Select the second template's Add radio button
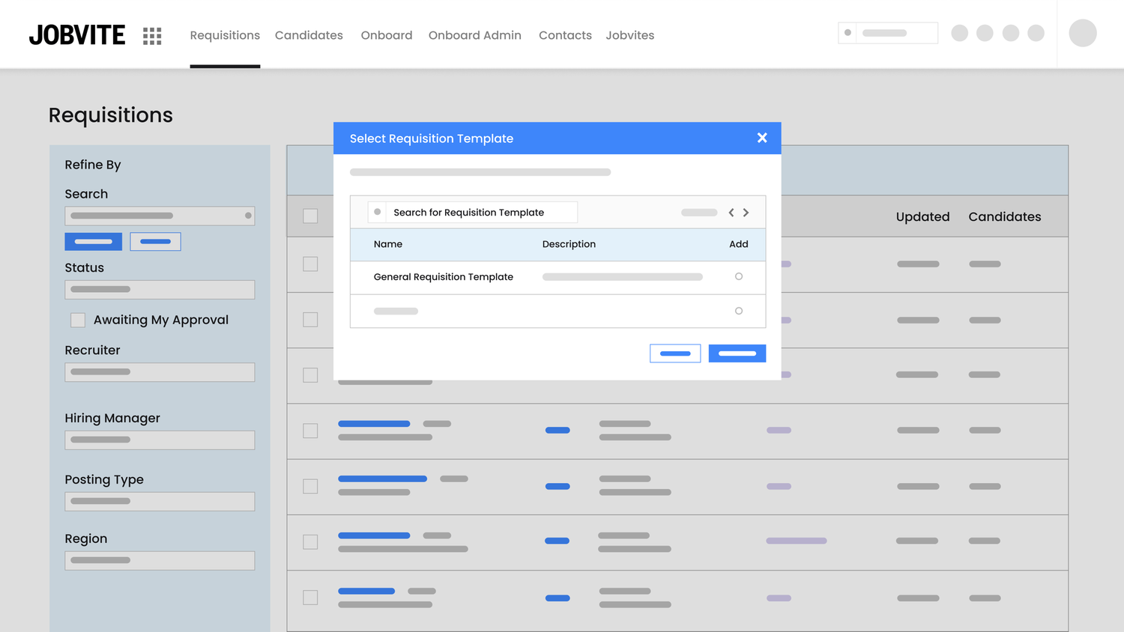This screenshot has width=1124, height=632. [739, 311]
